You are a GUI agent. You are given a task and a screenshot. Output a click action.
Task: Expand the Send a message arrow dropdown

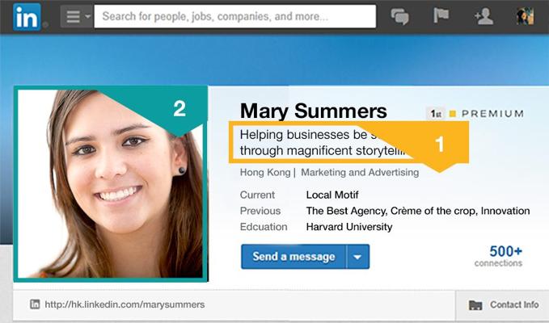pyautogui.click(x=357, y=257)
